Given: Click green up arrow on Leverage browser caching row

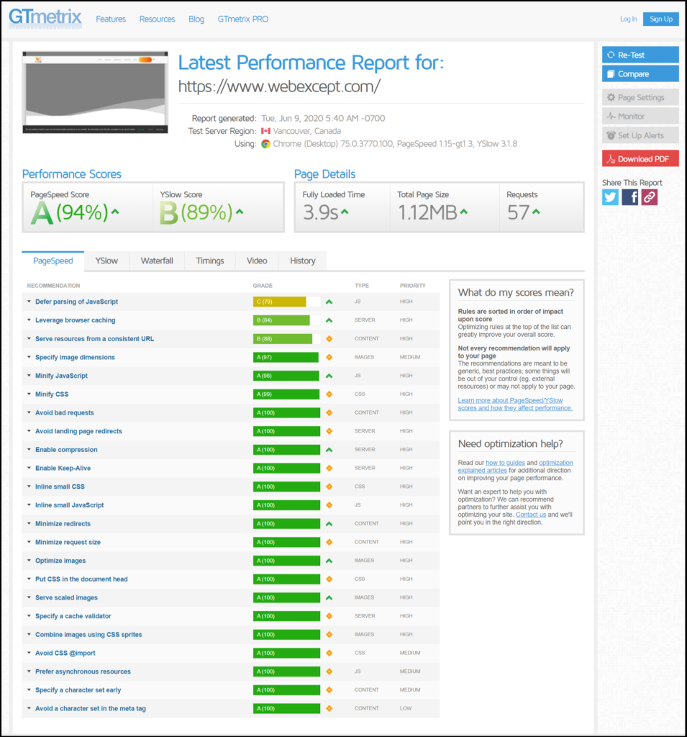Looking at the screenshot, I should pos(329,320).
